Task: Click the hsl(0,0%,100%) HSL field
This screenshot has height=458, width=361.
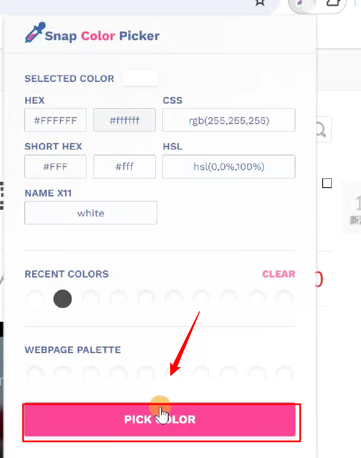Action: pyautogui.click(x=229, y=167)
